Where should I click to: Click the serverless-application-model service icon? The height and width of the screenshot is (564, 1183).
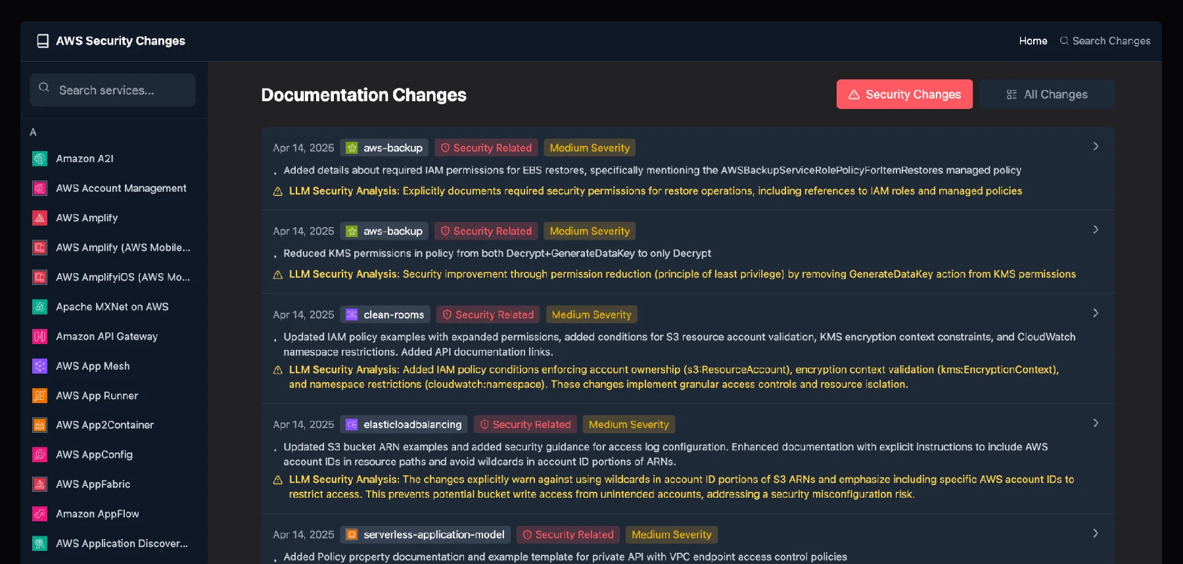point(352,534)
